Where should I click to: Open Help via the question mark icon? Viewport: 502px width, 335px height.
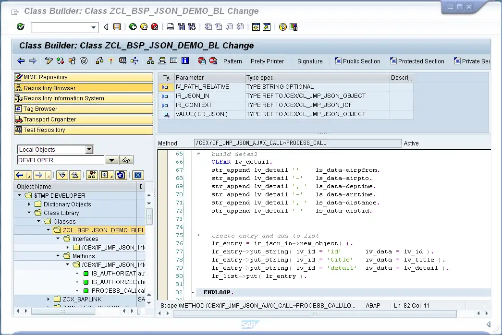282,27
